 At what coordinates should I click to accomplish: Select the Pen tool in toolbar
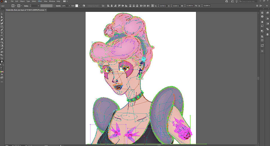click(2, 20)
